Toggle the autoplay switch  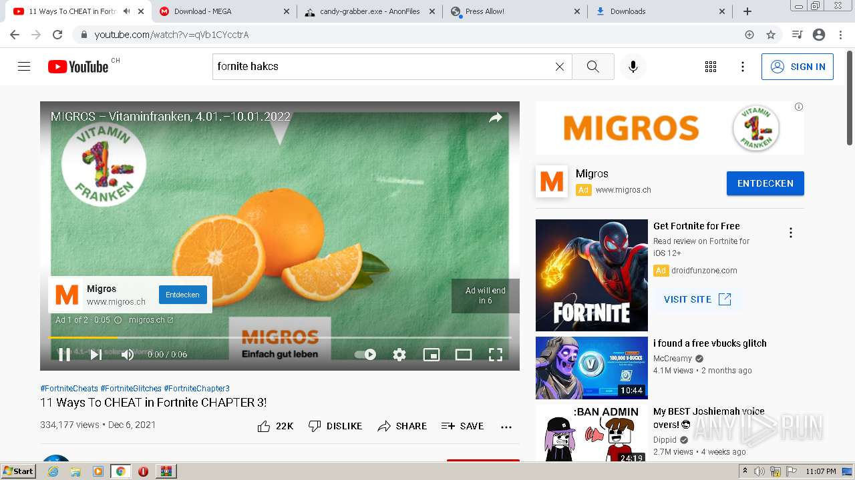pyautogui.click(x=365, y=355)
